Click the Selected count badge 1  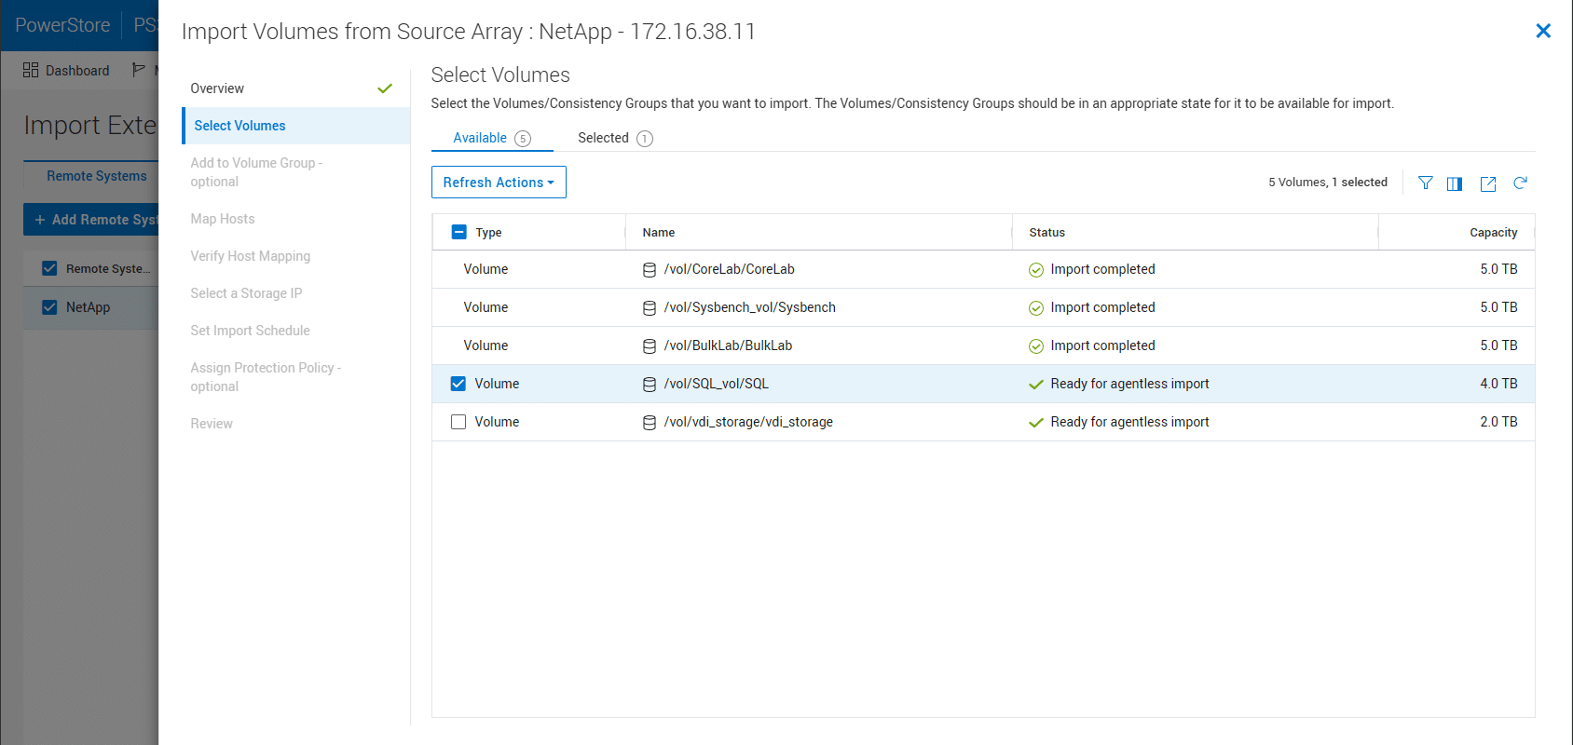point(645,139)
